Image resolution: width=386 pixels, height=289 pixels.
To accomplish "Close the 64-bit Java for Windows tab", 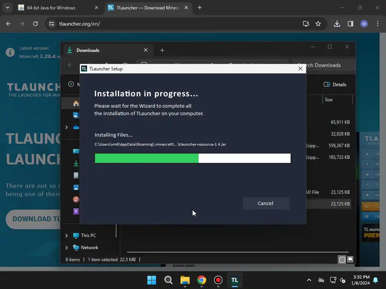I will pyautogui.click(x=96, y=8).
